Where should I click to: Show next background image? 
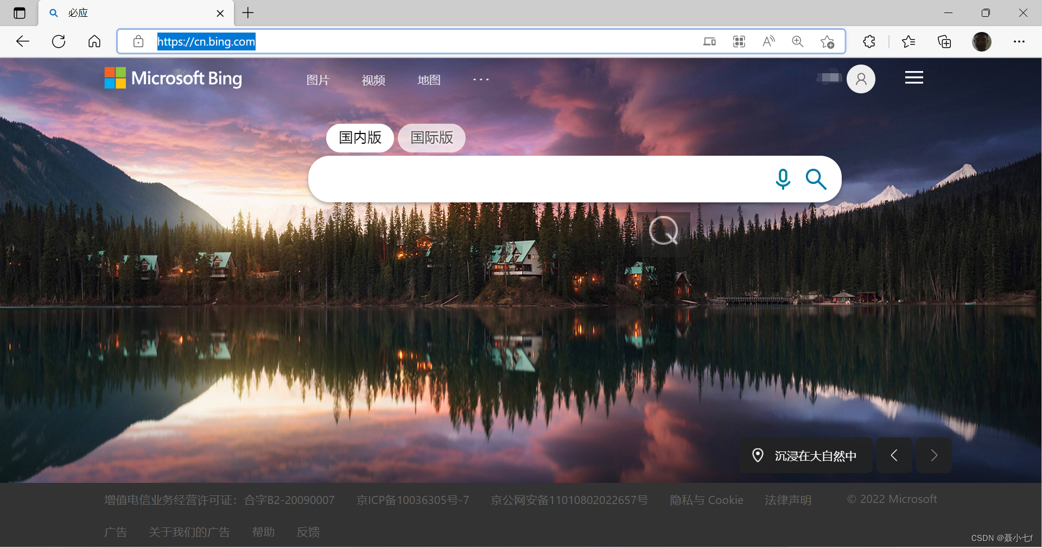click(x=934, y=455)
